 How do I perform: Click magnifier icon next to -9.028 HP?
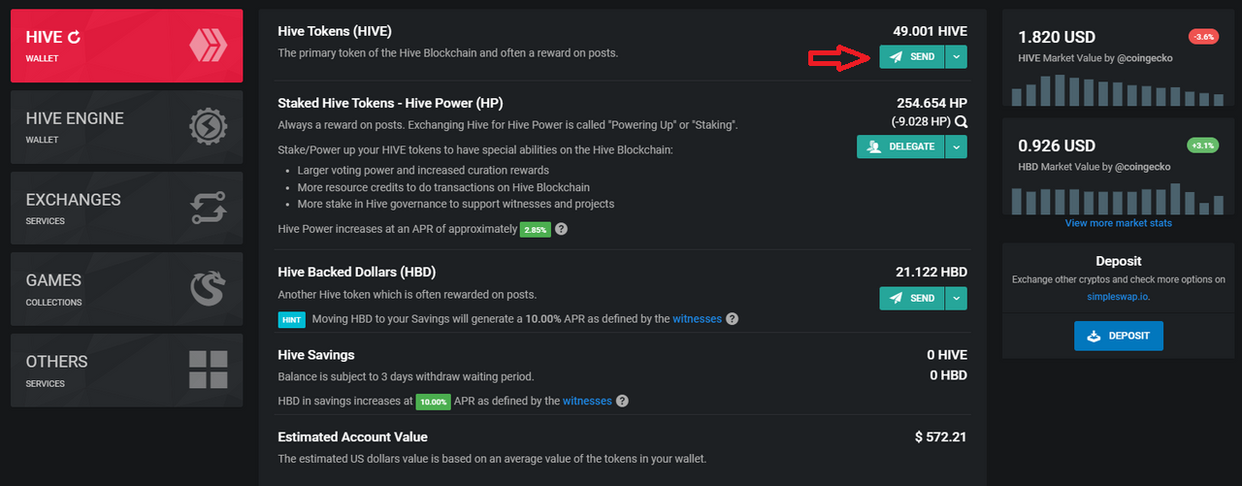(x=961, y=122)
